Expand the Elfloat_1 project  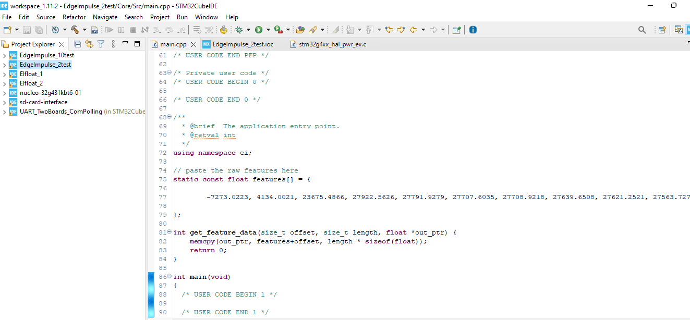(x=5, y=74)
